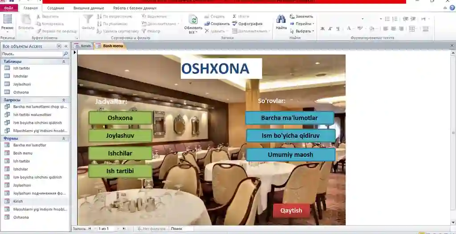
Task: Click the font color A button
Action: 349,29
